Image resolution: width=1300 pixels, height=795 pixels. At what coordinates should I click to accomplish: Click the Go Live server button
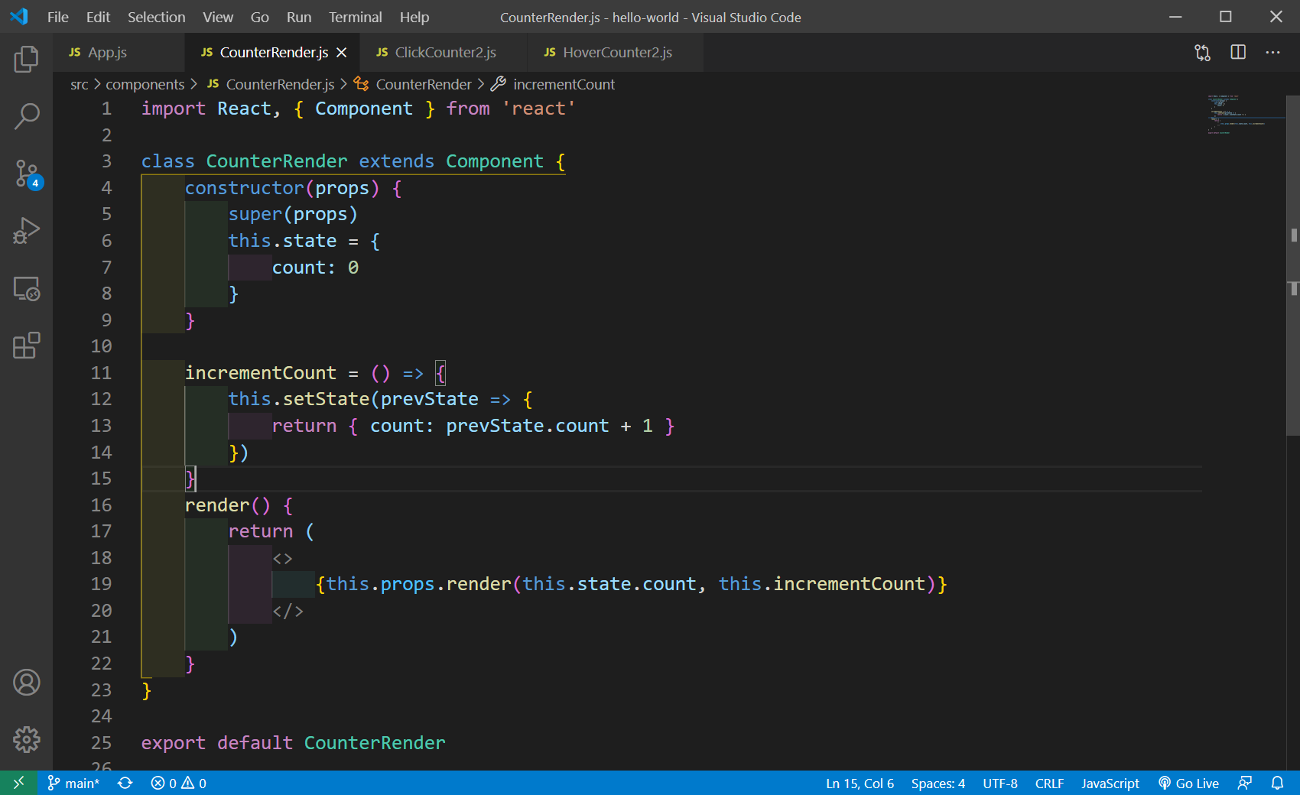[1188, 783]
